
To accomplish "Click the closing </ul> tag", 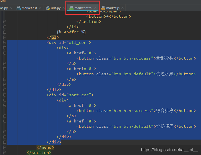I will tap(53, 37).
